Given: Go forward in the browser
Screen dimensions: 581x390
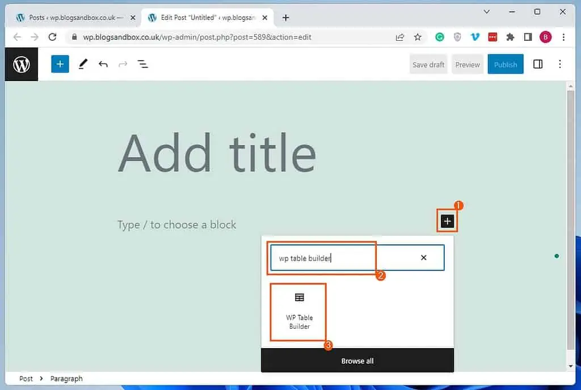Looking at the screenshot, I should 35,37.
